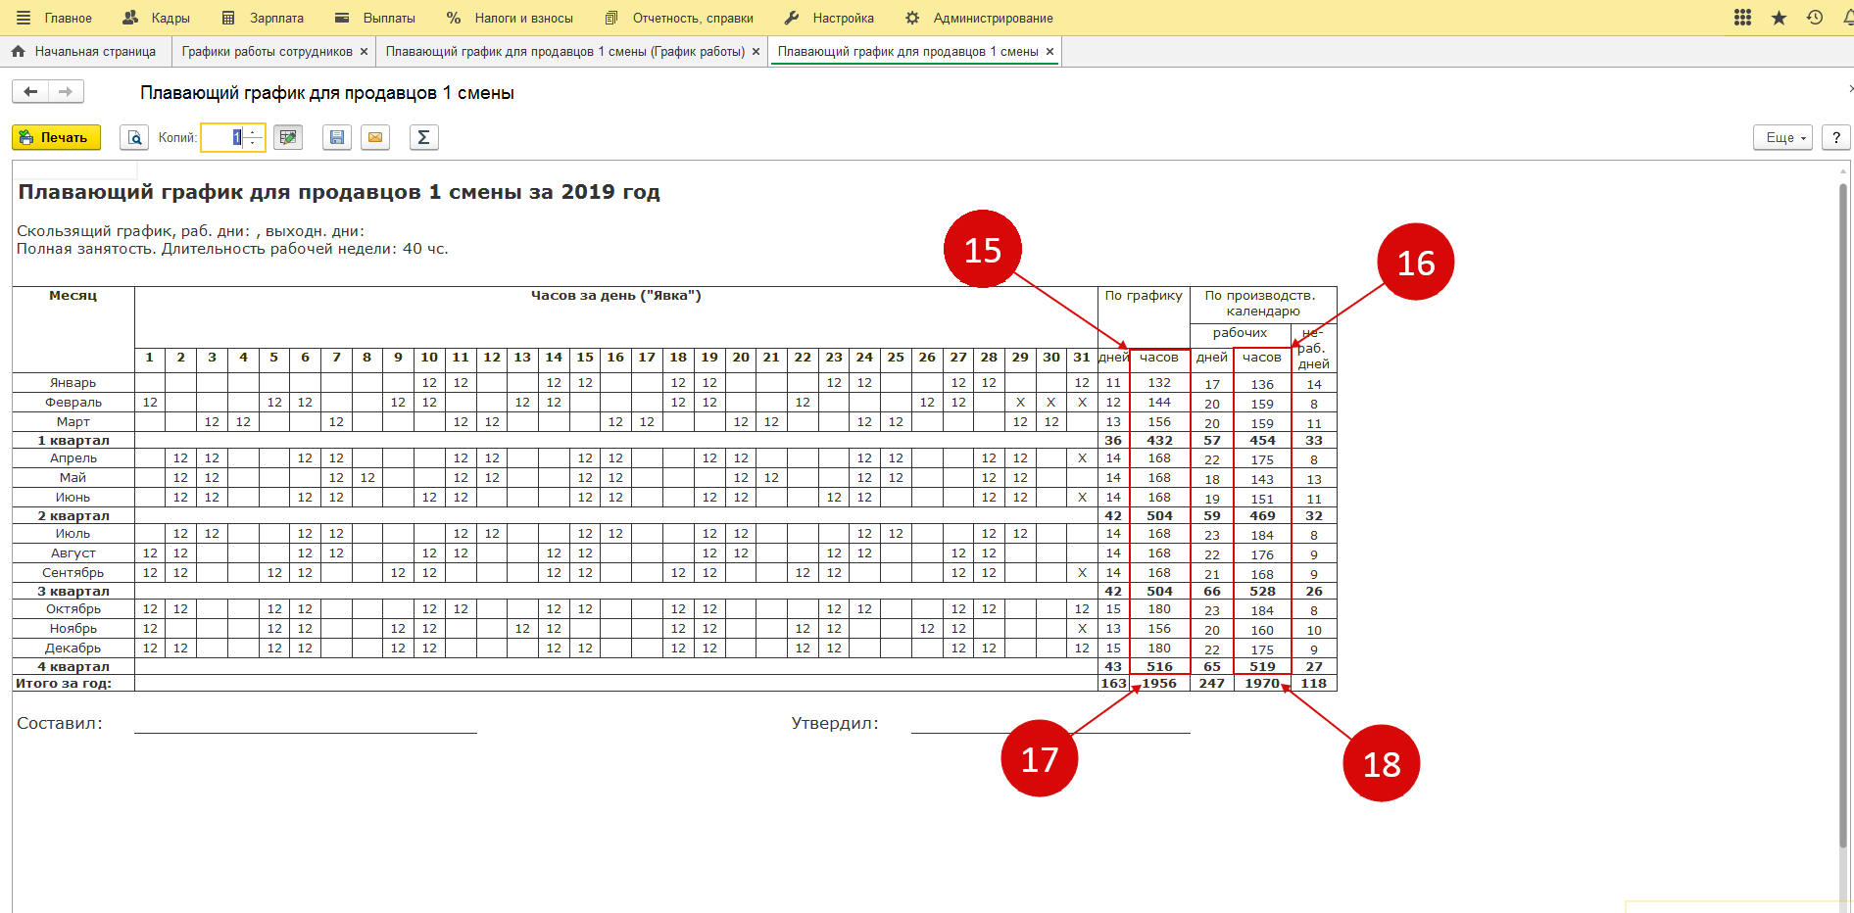Select the Январь row label
The height and width of the screenshot is (913, 1854).
tap(73, 382)
